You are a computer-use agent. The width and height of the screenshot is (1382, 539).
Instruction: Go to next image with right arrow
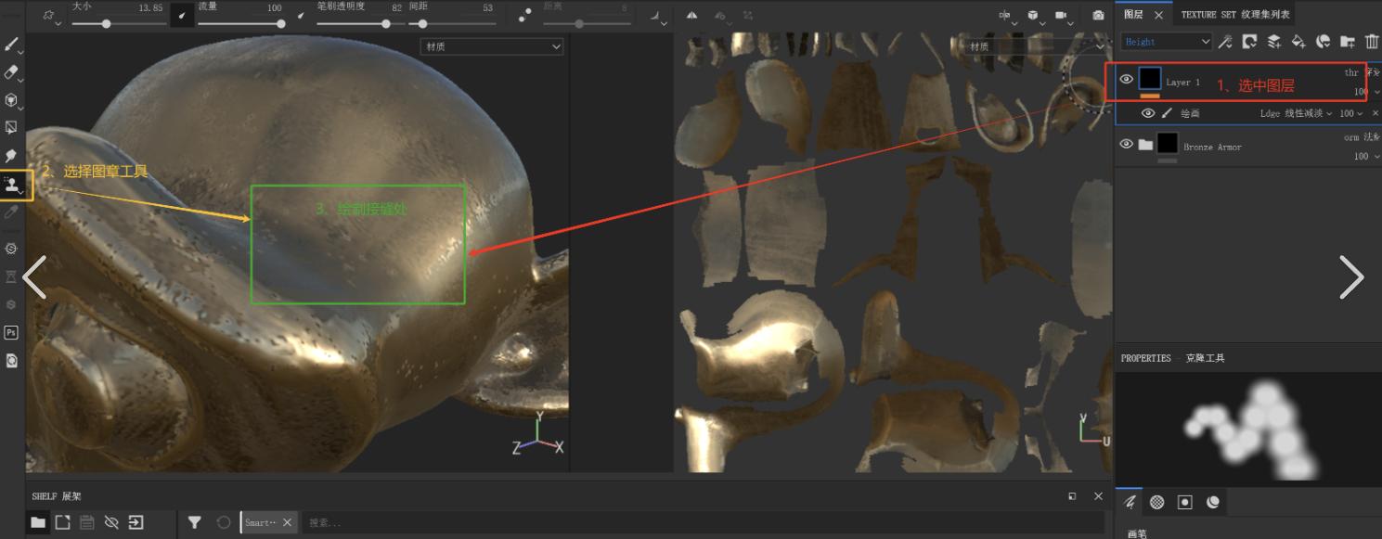click(1351, 277)
